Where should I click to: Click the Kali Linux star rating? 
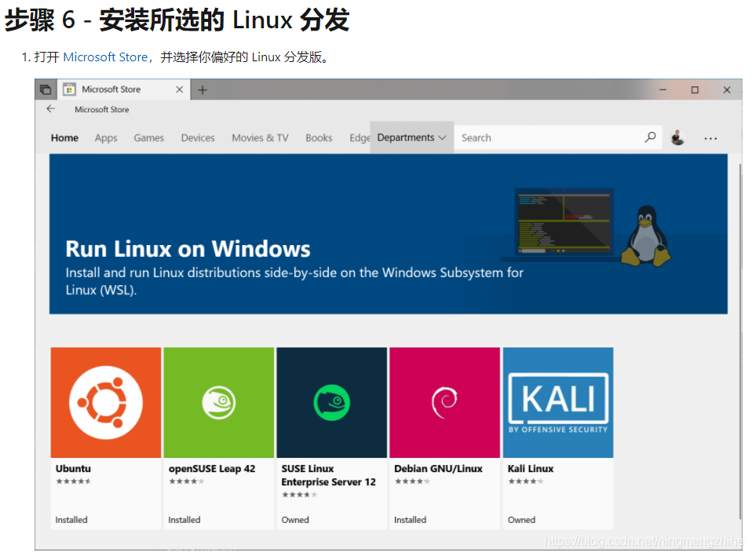pos(526,481)
